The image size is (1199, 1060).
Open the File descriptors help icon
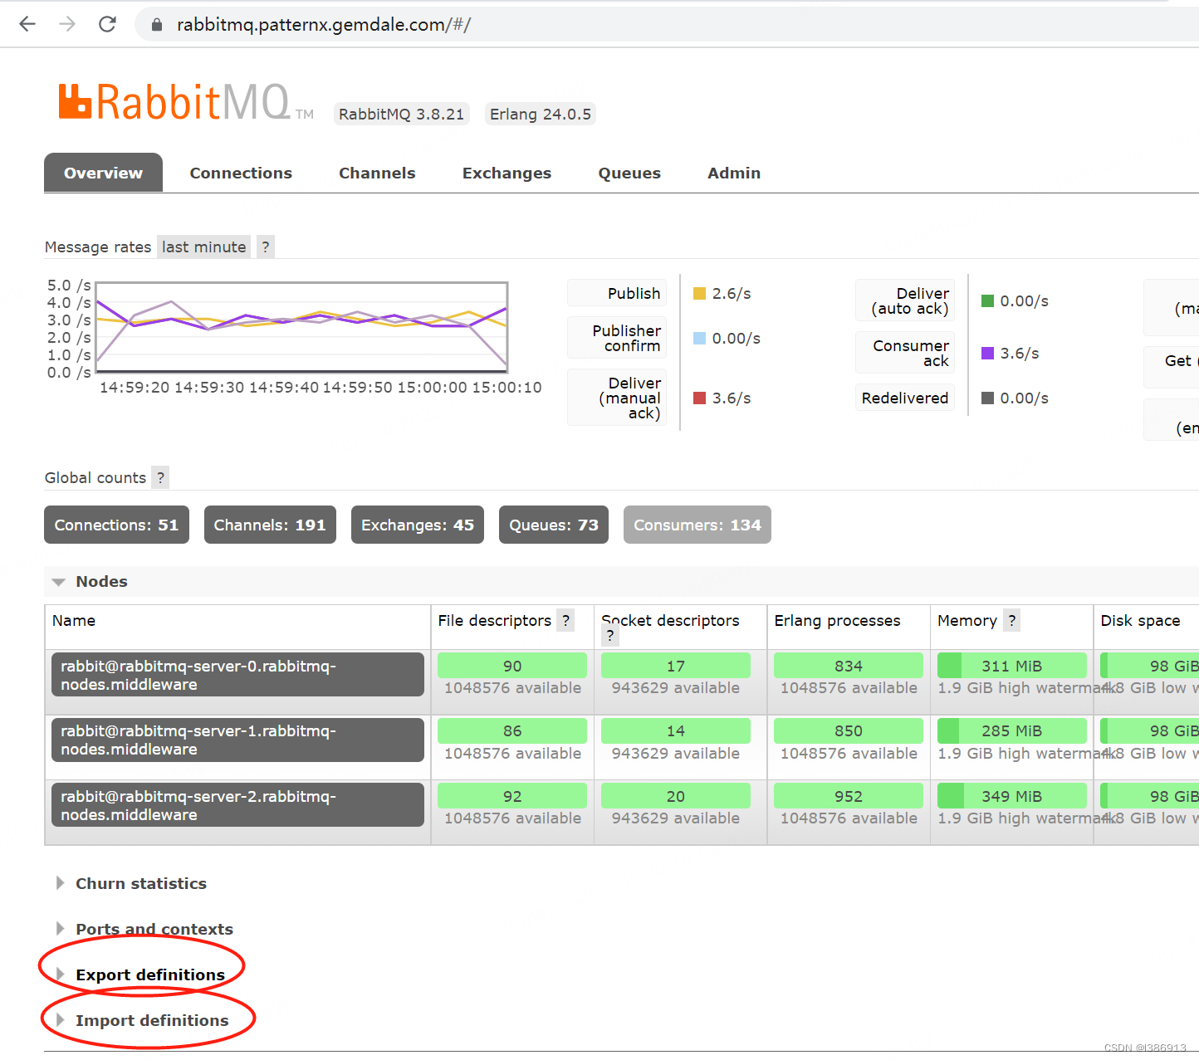click(x=565, y=620)
